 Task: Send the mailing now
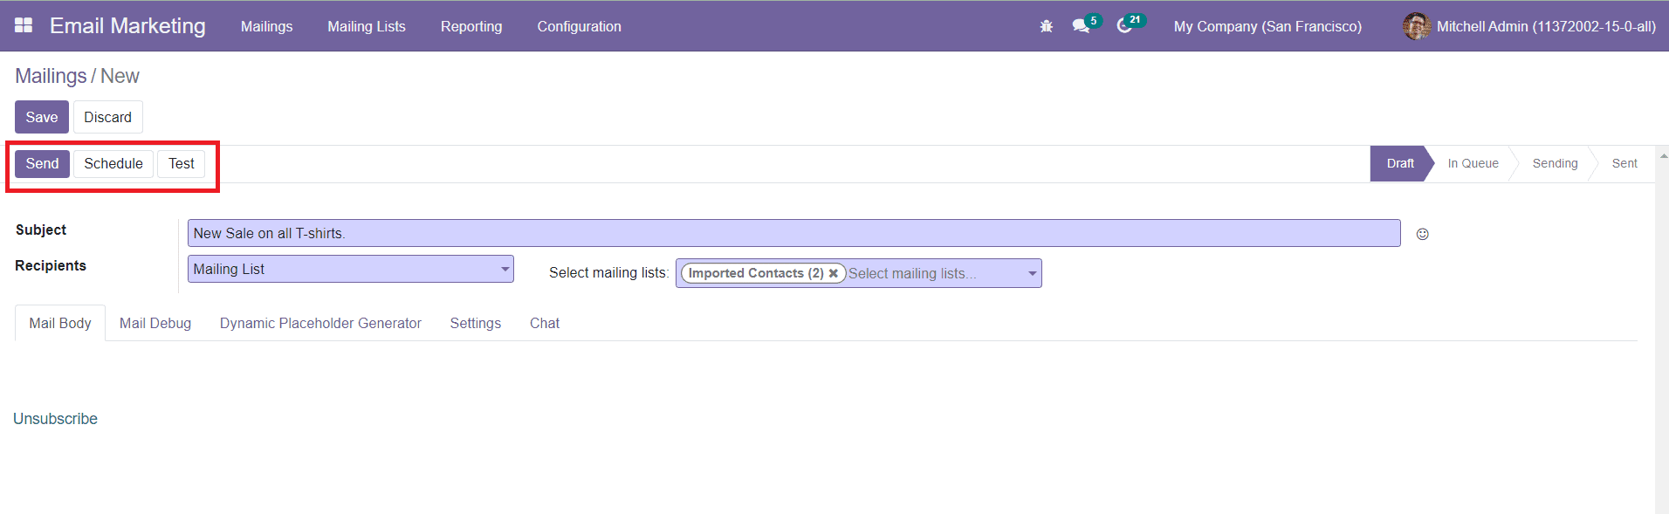point(42,163)
